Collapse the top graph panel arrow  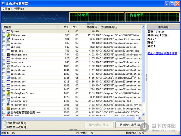click(91, 24)
